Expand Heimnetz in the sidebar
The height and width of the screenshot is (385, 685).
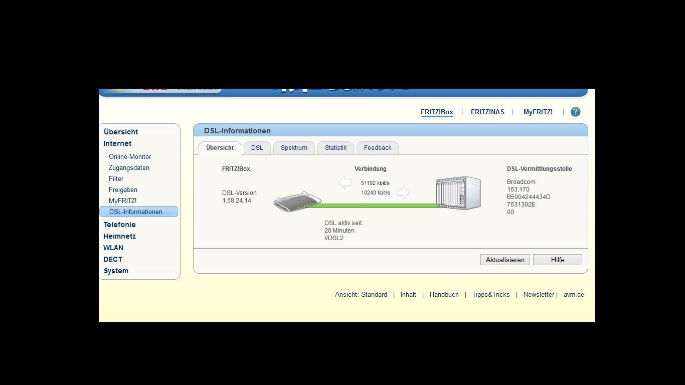tap(119, 236)
